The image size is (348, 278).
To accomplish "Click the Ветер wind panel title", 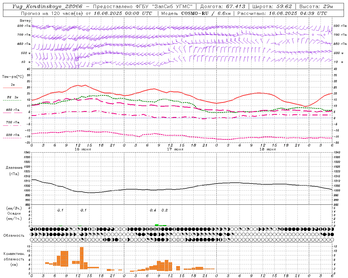I will click(25, 21).
